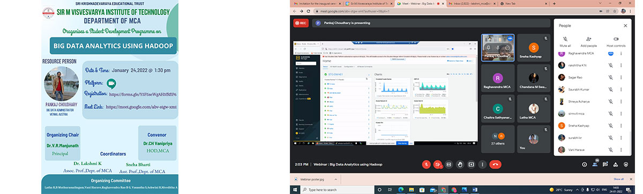Screen dimensions: 643x194
Task: Toggle the camera button in Meet toolbar
Action: coord(437,165)
